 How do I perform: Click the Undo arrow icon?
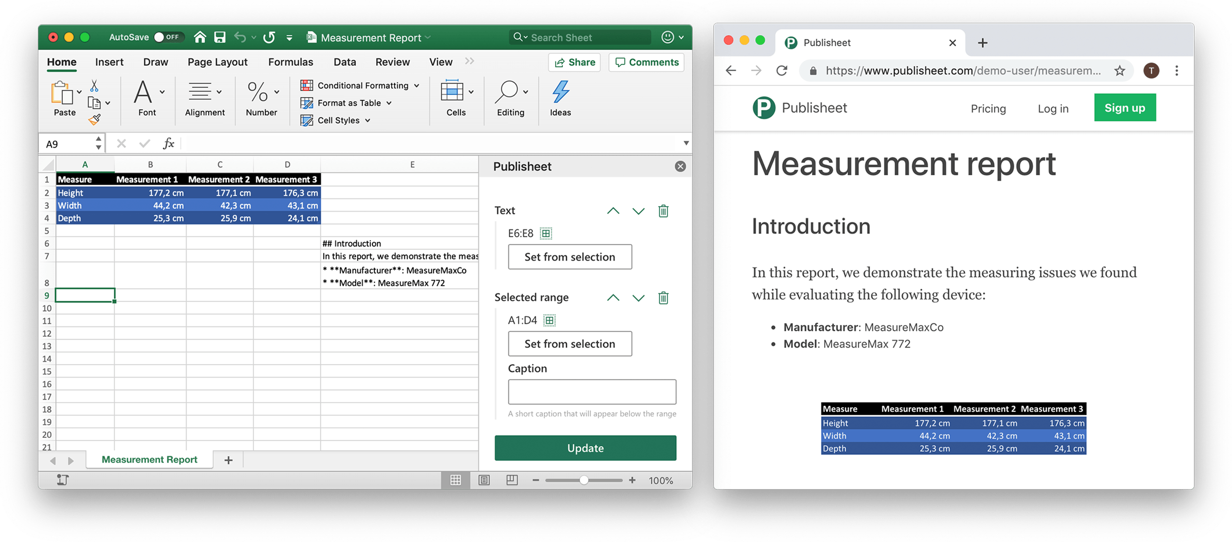[x=240, y=37]
